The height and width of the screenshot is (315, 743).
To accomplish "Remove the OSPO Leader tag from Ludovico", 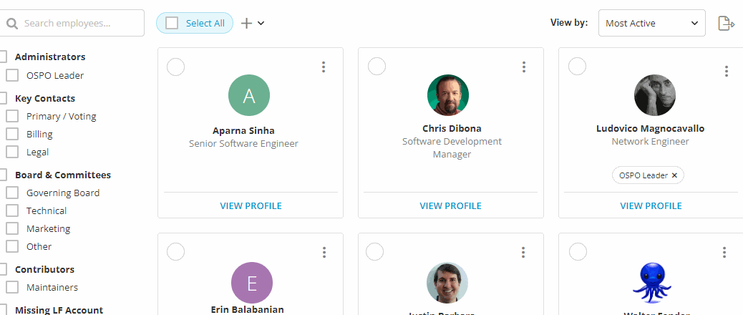I will pos(674,175).
